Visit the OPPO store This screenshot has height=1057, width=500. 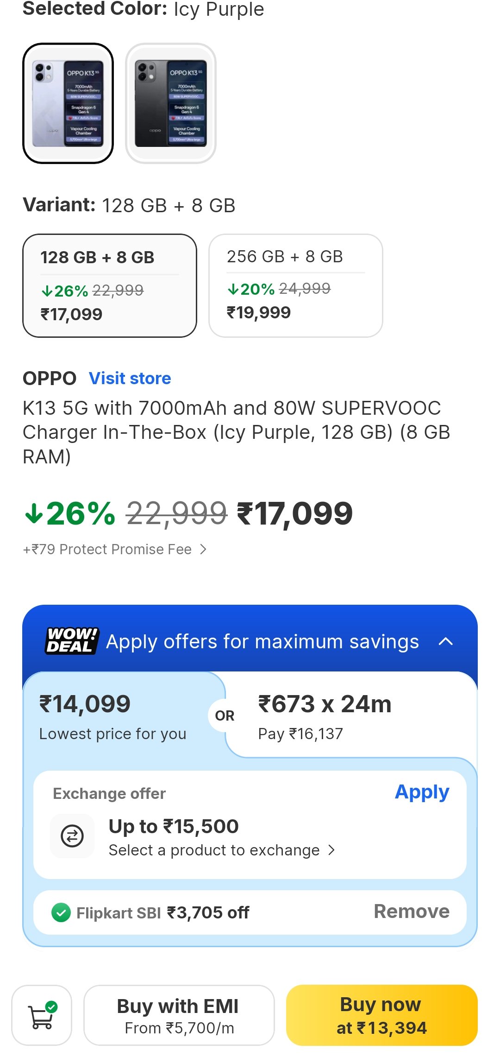[x=130, y=378]
